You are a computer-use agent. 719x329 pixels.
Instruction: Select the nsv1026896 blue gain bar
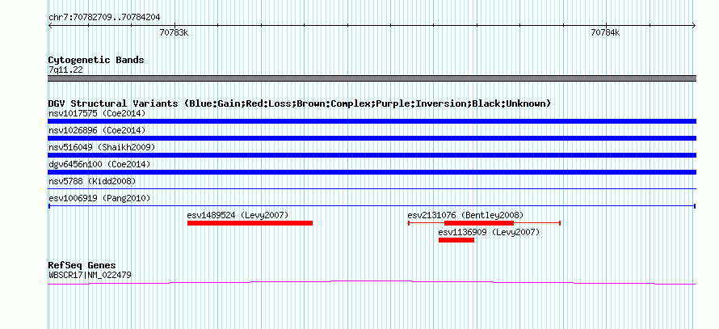pyautogui.click(x=372, y=138)
